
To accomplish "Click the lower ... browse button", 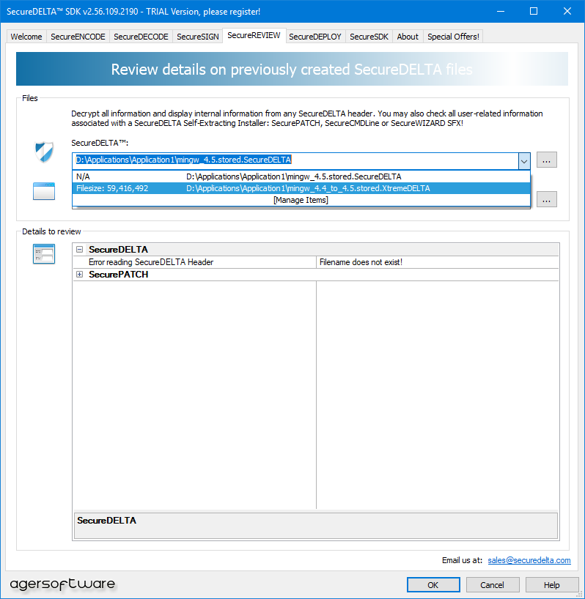I will (546, 199).
